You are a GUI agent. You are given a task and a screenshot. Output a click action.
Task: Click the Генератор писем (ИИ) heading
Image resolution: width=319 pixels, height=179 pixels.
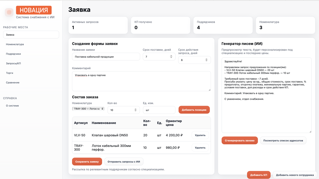coord(242,44)
